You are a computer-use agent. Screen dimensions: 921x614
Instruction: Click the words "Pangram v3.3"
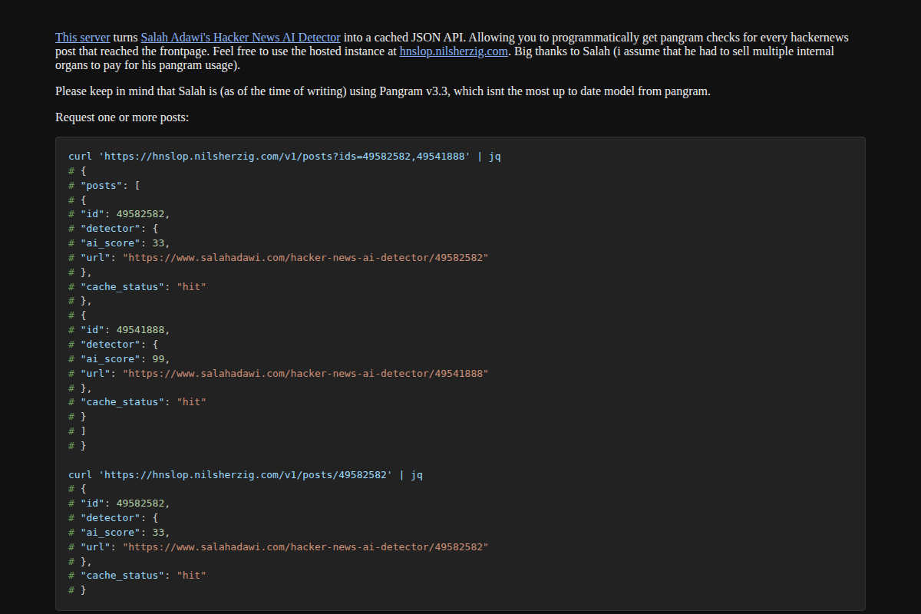pos(413,91)
